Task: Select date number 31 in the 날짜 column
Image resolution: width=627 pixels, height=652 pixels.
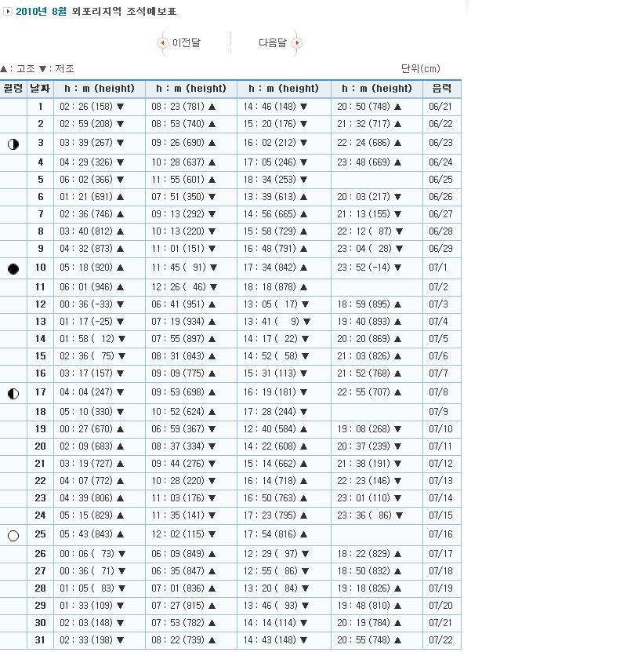Action: tap(40, 640)
